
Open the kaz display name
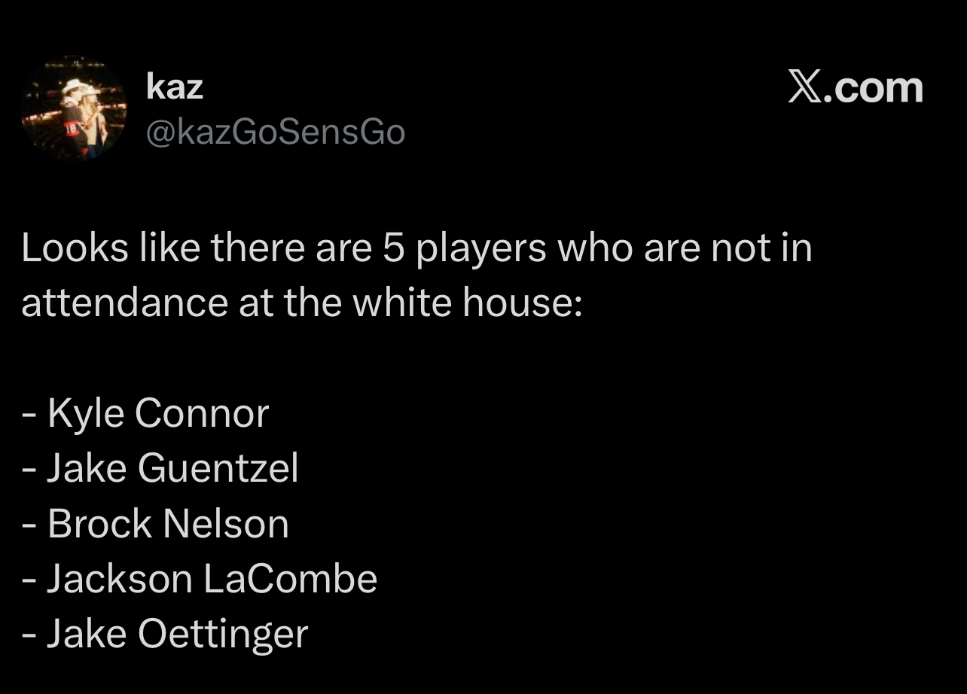tap(174, 87)
